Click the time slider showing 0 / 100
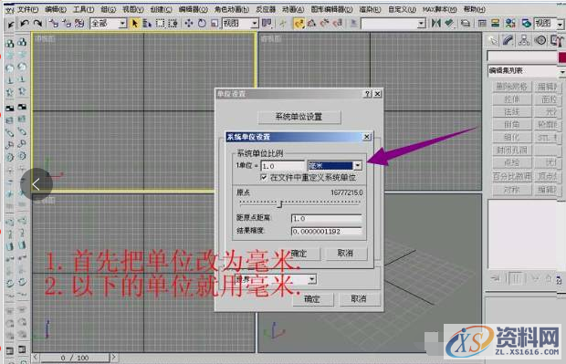Screen dimensions: 566x364 (75, 358)
